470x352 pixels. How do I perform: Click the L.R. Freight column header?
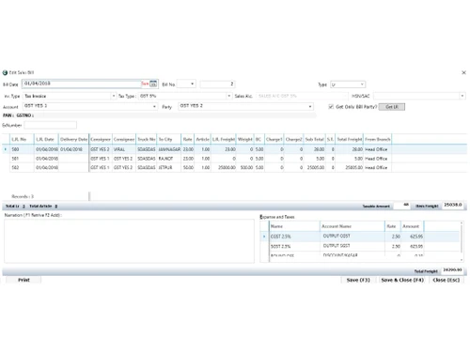pos(224,139)
